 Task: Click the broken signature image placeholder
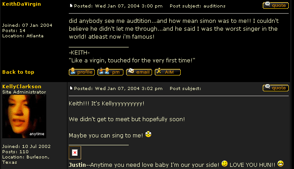pos(75,153)
